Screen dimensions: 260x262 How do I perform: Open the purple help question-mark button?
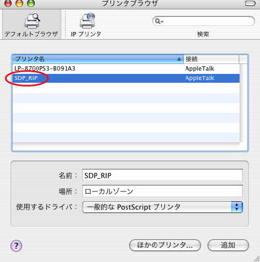pos(16,245)
